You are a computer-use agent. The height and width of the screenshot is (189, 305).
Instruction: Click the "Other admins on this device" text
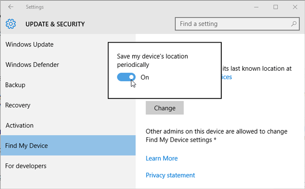pos(216,136)
